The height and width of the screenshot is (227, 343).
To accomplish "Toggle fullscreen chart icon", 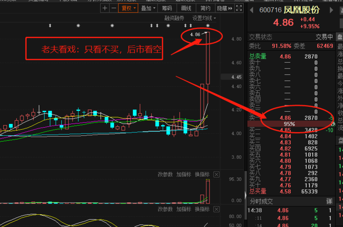I will (x=239, y=8).
